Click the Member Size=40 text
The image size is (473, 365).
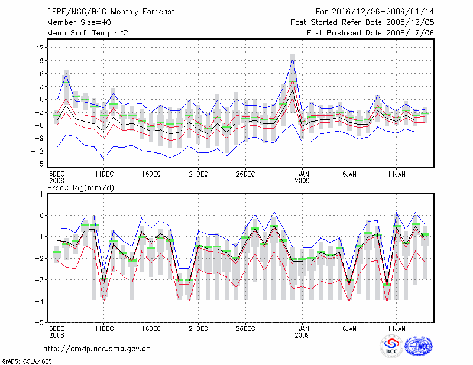pyautogui.click(x=77, y=22)
